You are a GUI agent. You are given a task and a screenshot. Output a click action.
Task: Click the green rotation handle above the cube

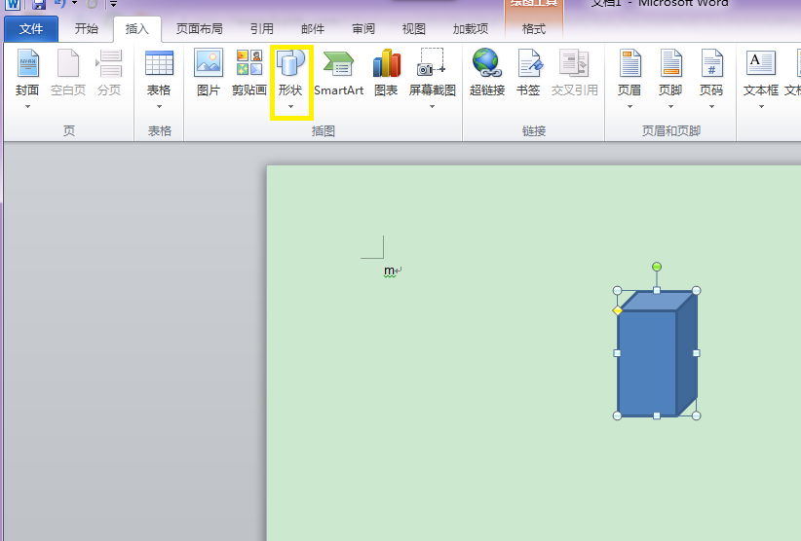click(x=657, y=267)
